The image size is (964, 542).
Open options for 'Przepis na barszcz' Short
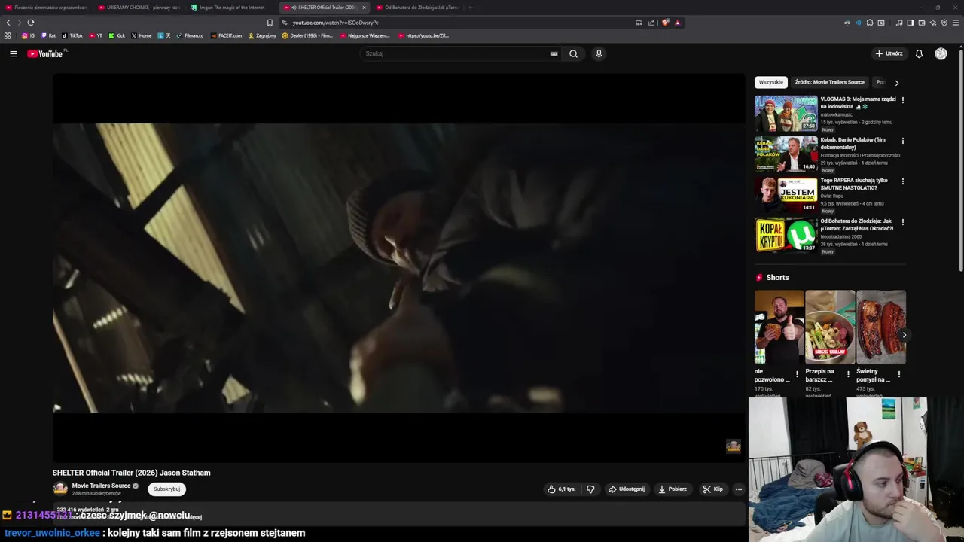848,374
